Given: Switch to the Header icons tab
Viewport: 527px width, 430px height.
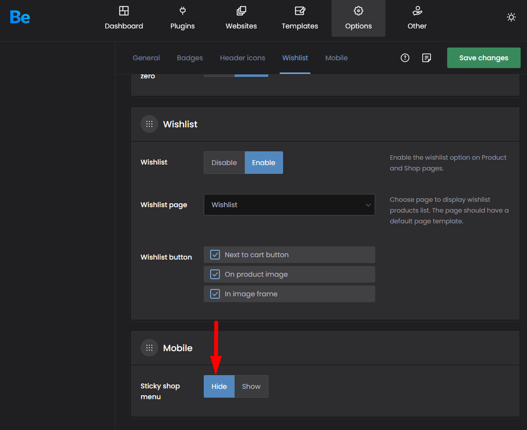Looking at the screenshot, I should (242, 58).
